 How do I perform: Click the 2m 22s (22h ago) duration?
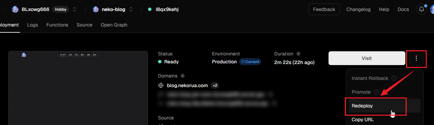[x=294, y=62]
